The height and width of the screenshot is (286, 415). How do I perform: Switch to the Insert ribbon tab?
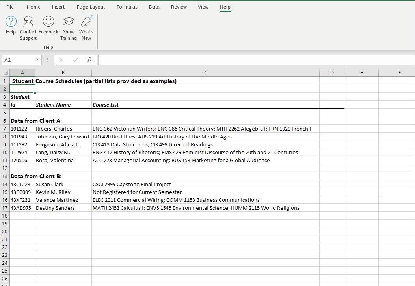pos(58,7)
